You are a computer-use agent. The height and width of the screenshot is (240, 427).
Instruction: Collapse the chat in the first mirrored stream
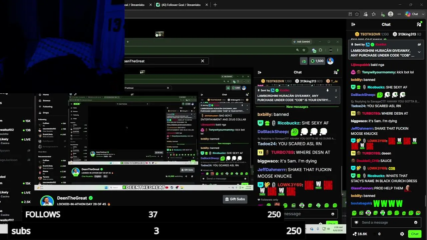click(260, 72)
